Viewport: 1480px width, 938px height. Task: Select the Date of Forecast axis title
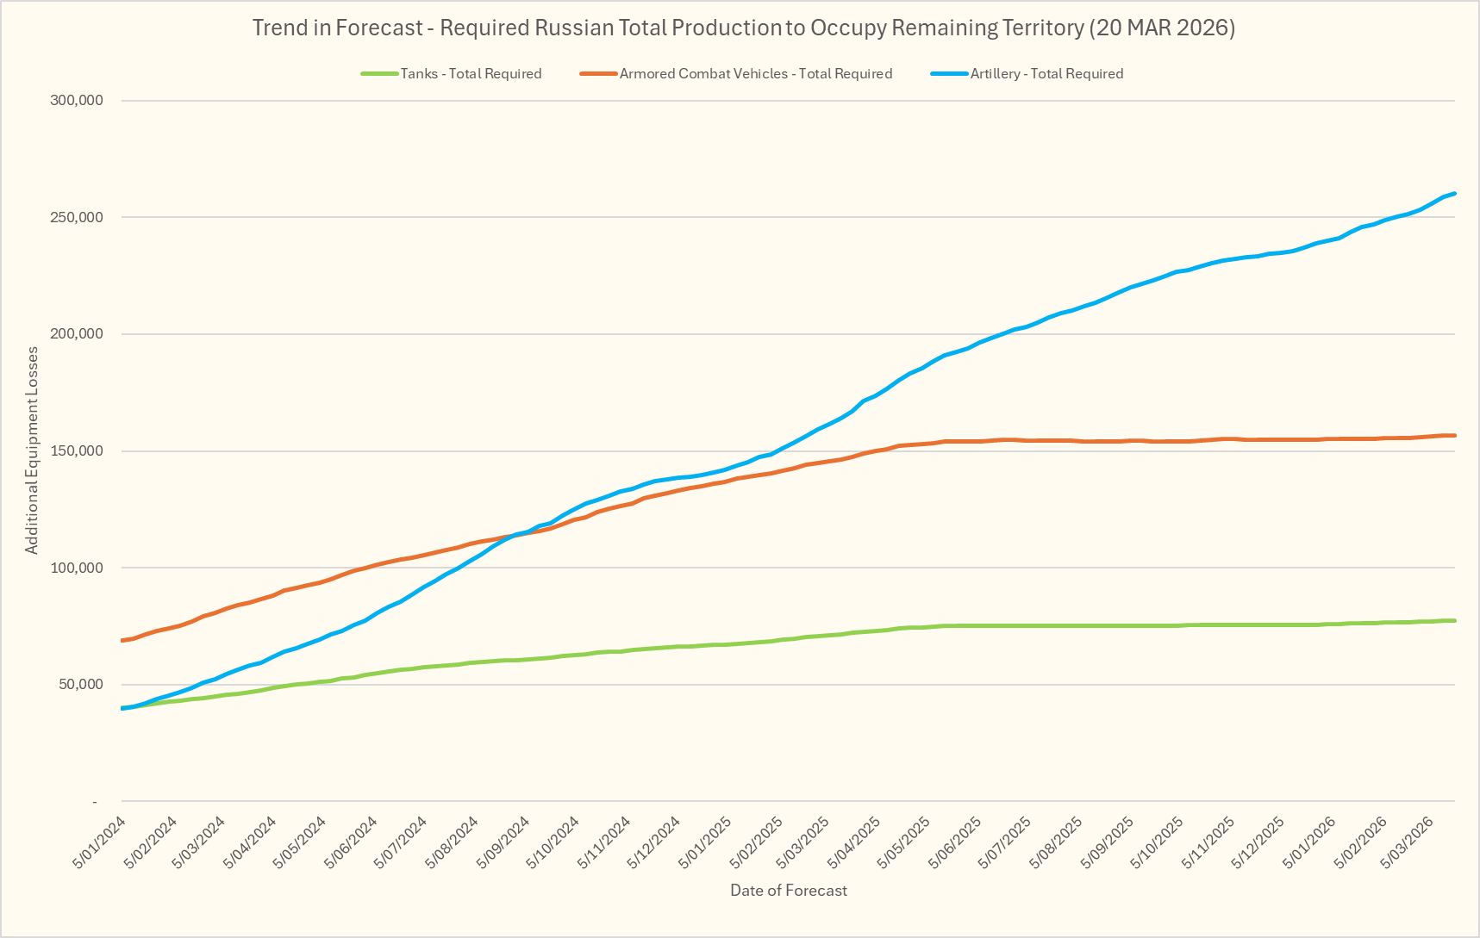tap(788, 891)
